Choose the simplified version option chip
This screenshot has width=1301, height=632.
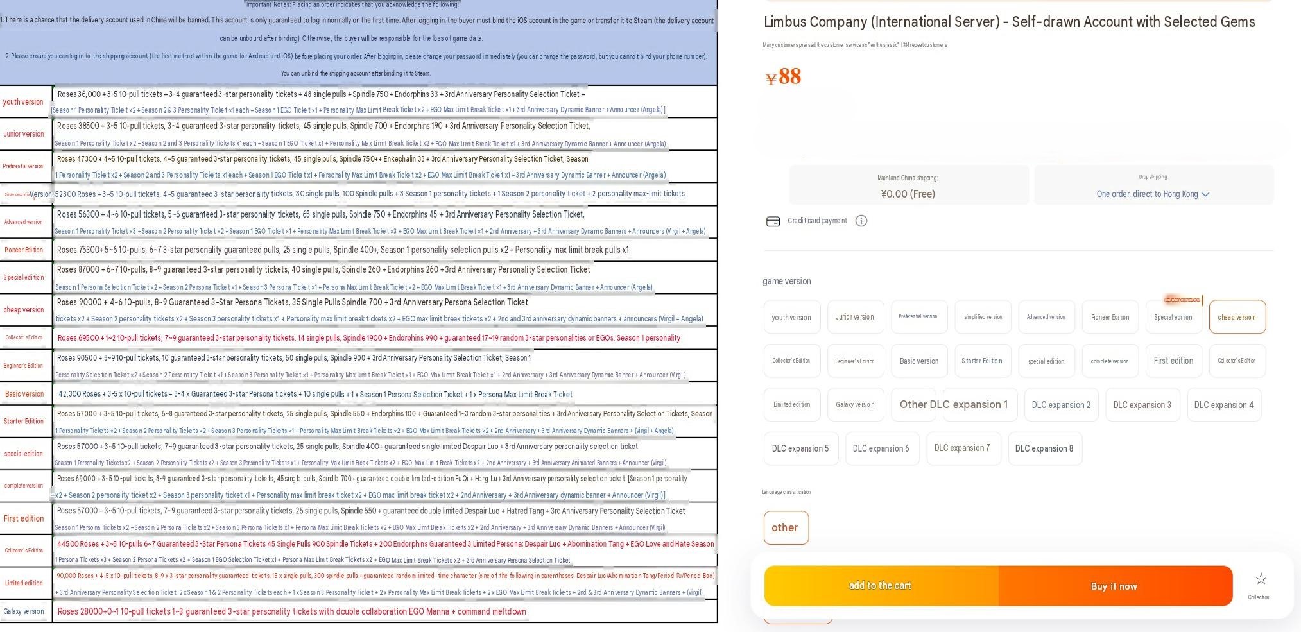(x=982, y=317)
